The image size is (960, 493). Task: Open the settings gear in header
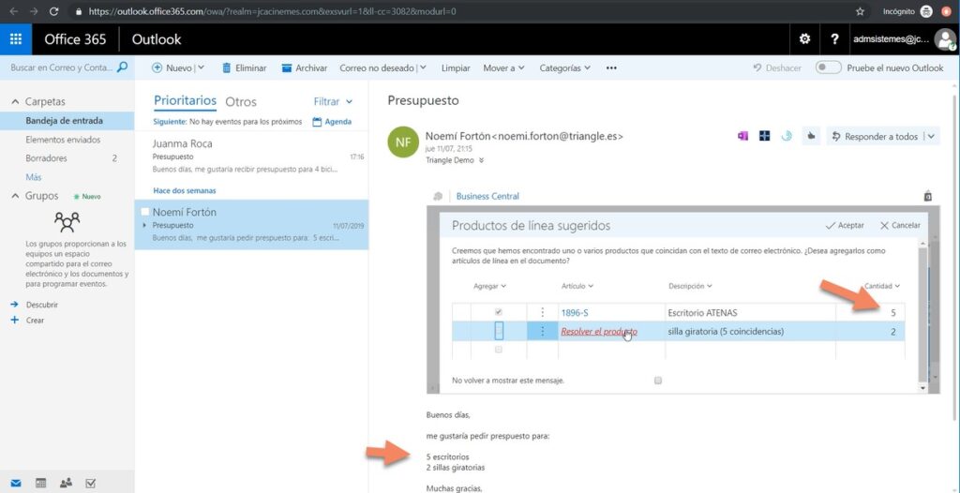tap(803, 39)
